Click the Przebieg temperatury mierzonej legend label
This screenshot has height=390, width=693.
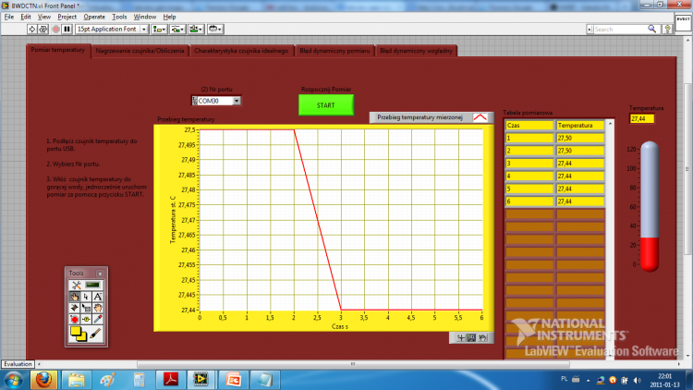[x=419, y=117]
